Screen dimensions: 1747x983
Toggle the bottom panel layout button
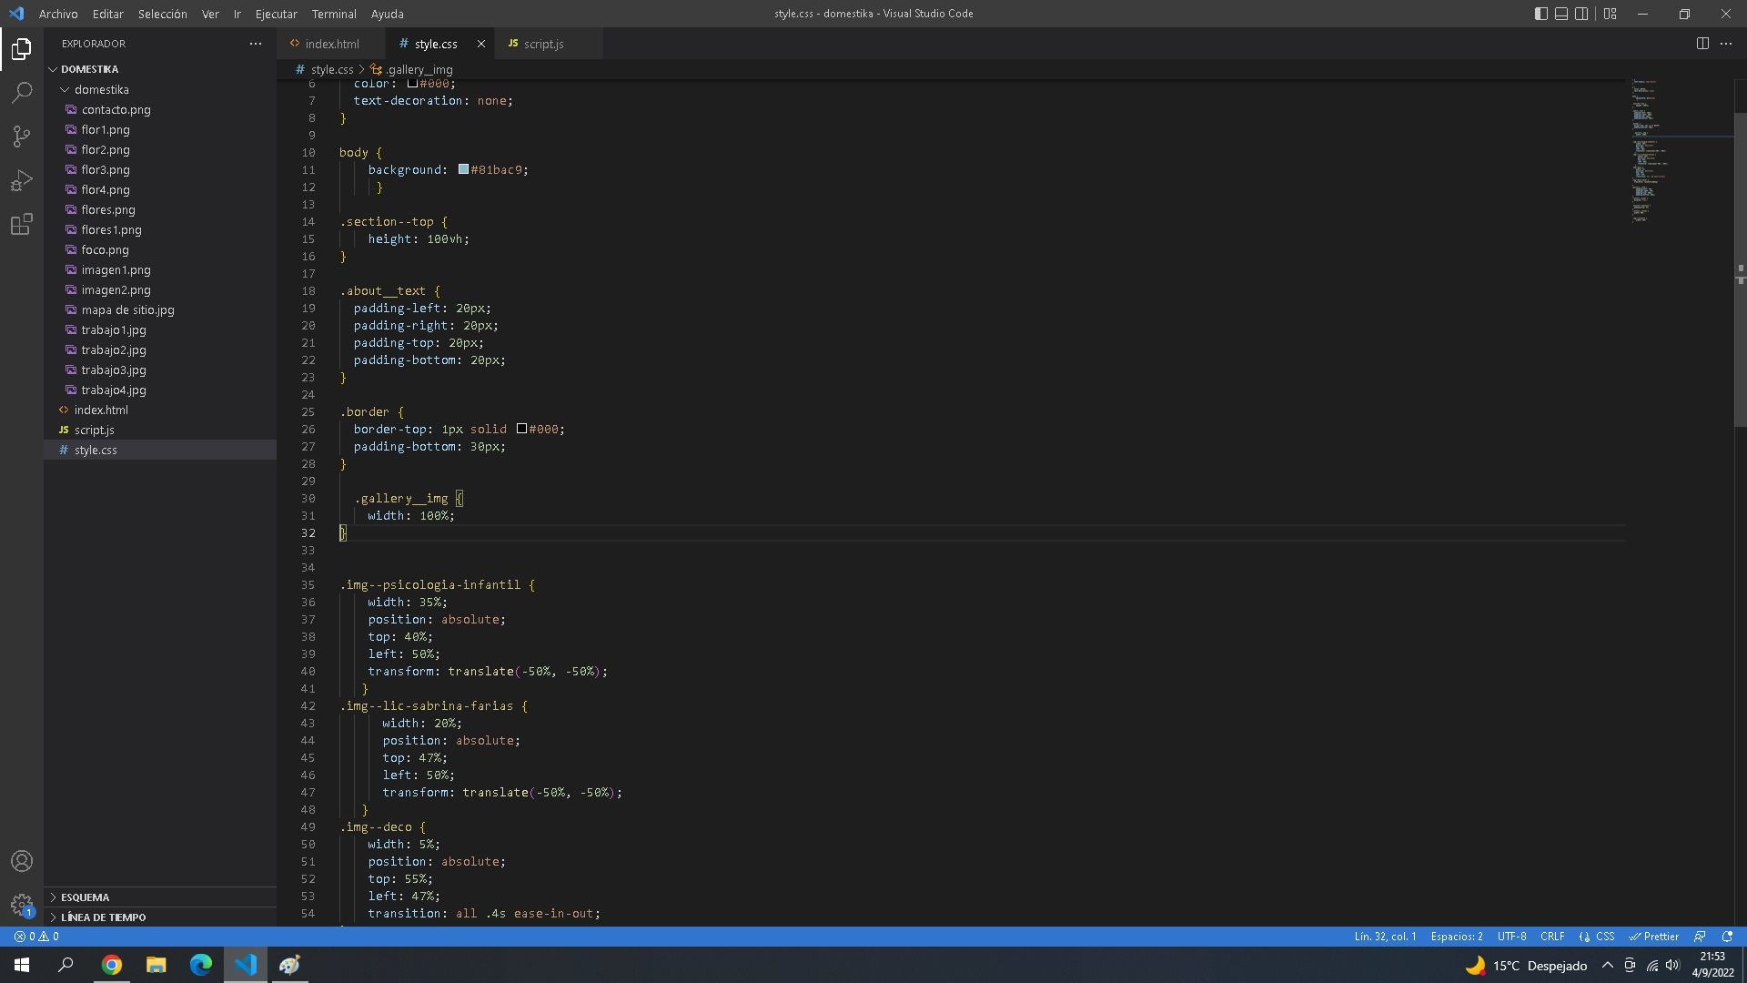1561,14
